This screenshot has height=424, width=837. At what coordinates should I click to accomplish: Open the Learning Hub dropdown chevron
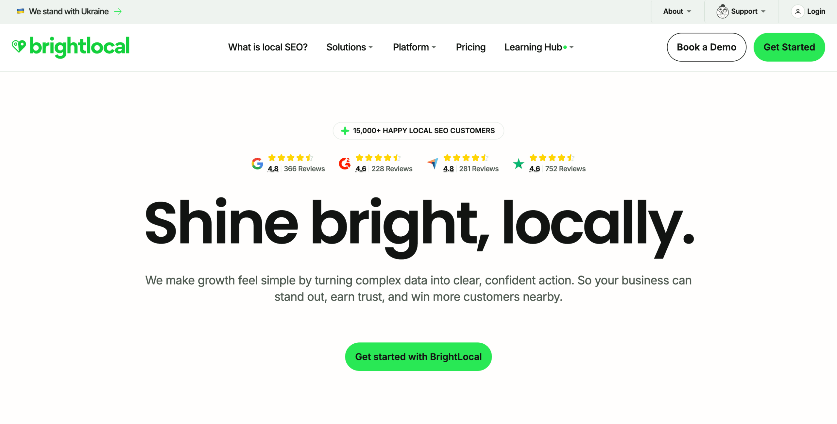pos(572,47)
